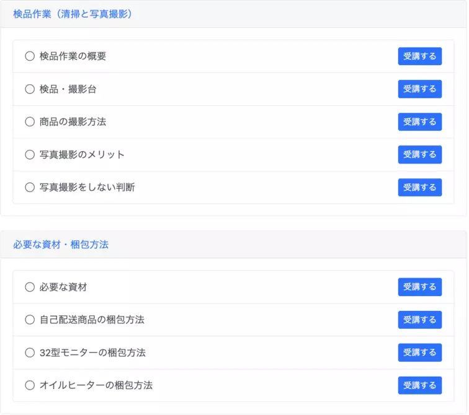This screenshot has height=415, width=469.
Task: Click the circle icon for 写真撮影のメリット
Action: pos(30,155)
